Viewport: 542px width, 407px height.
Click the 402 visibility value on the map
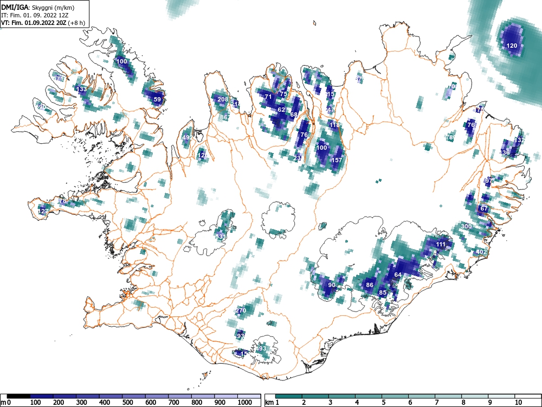pos(481,252)
